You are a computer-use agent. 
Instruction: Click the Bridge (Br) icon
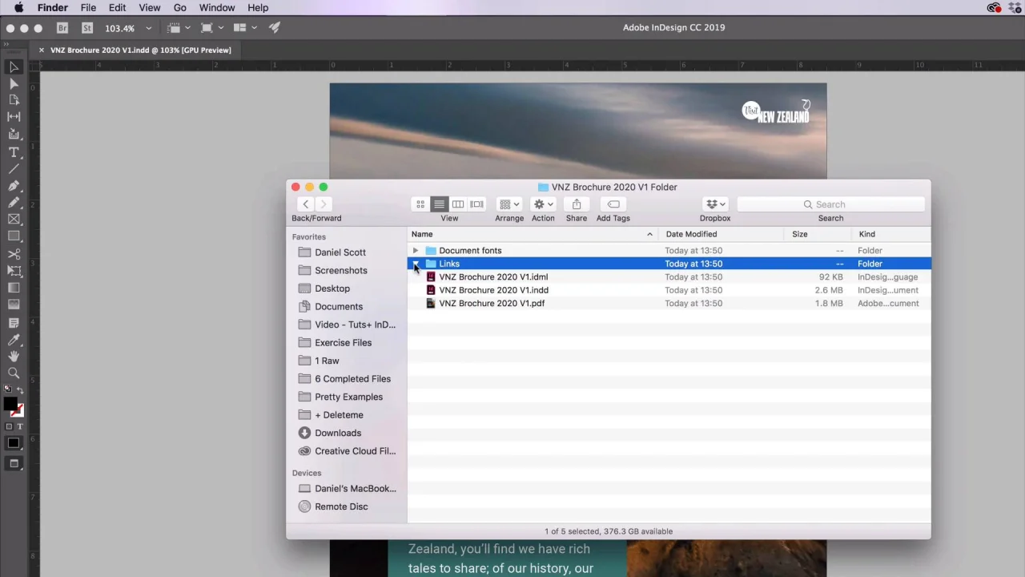coord(62,28)
